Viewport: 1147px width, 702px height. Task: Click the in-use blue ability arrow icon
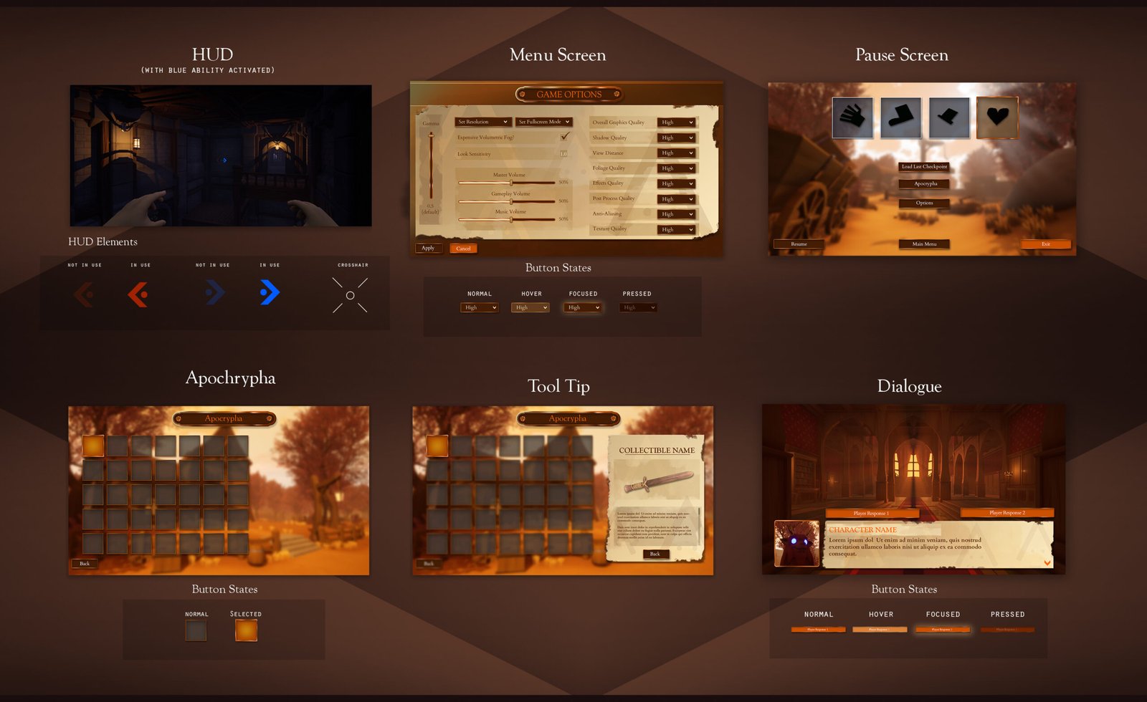point(270,292)
